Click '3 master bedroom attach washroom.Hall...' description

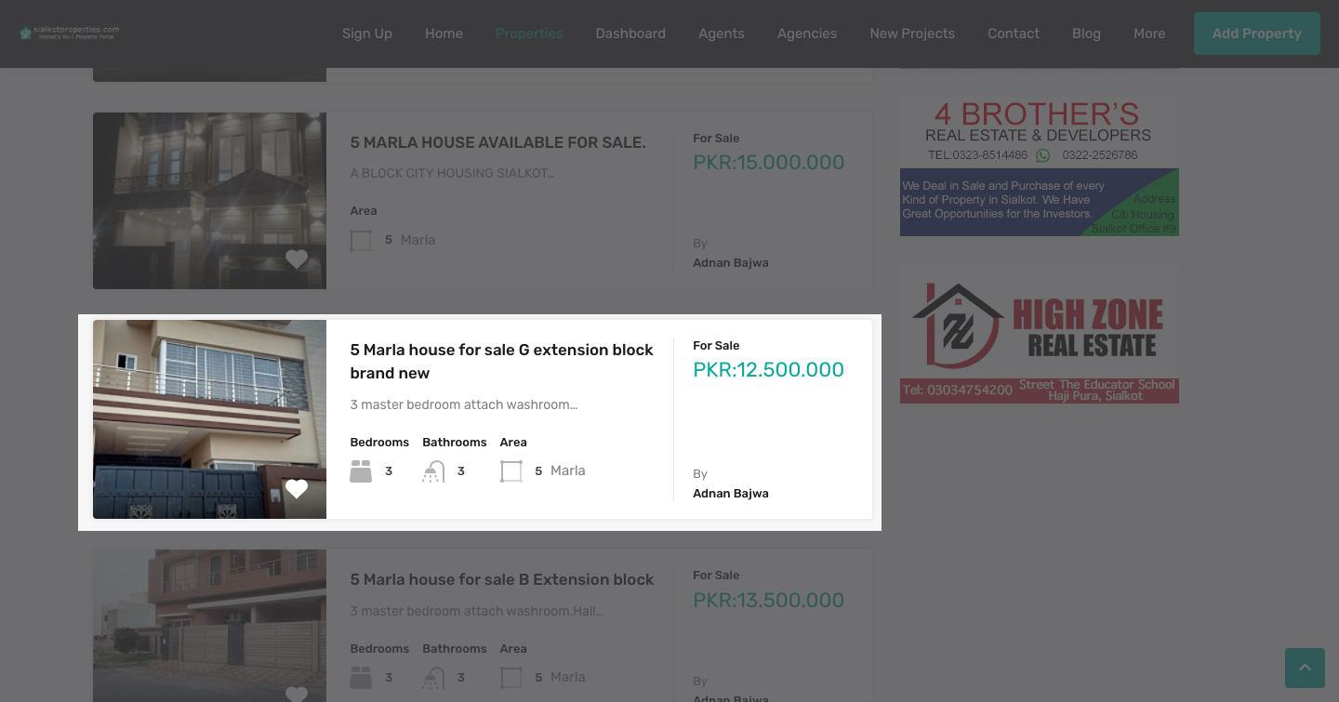[x=477, y=611]
